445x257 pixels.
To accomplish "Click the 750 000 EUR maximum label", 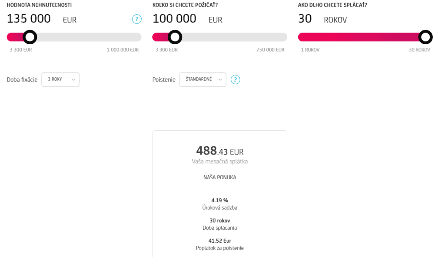I will click(x=270, y=50).
